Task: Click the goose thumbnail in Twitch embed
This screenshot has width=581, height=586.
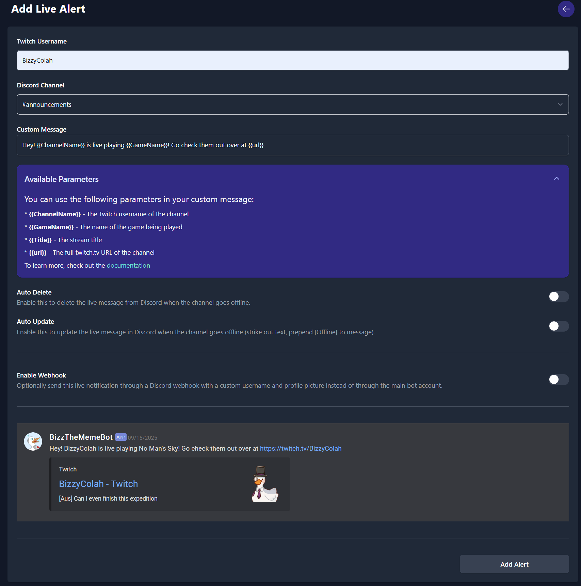Action: (x=264, y=484)
